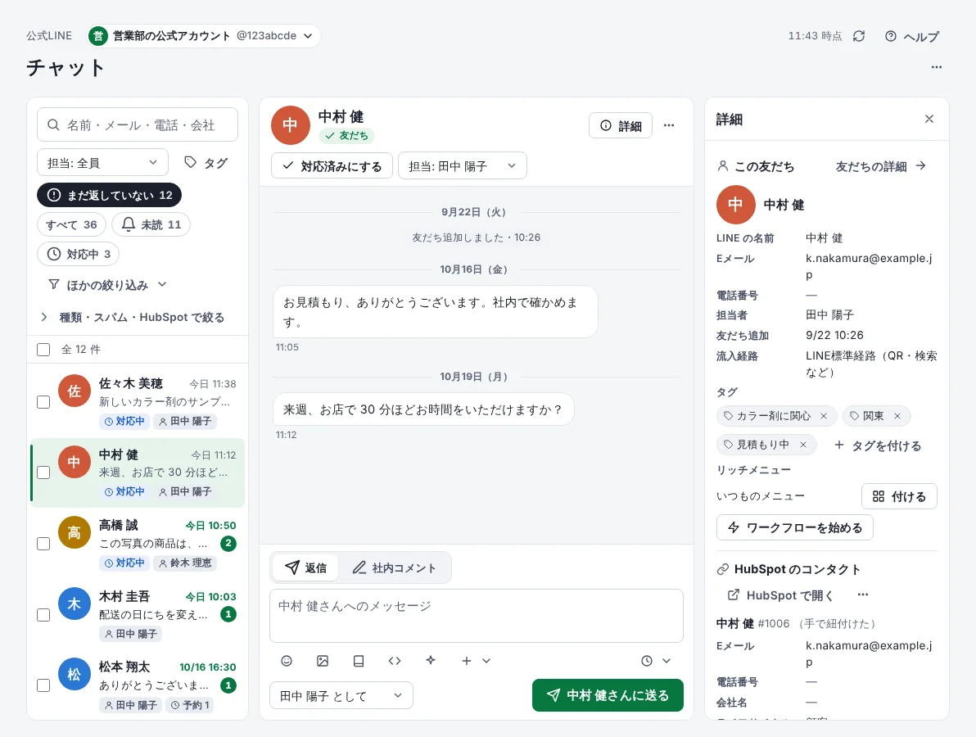976x737 pixels.
Task: Select the まだ返していない 12 filter
Action: [x=110, y=196]
